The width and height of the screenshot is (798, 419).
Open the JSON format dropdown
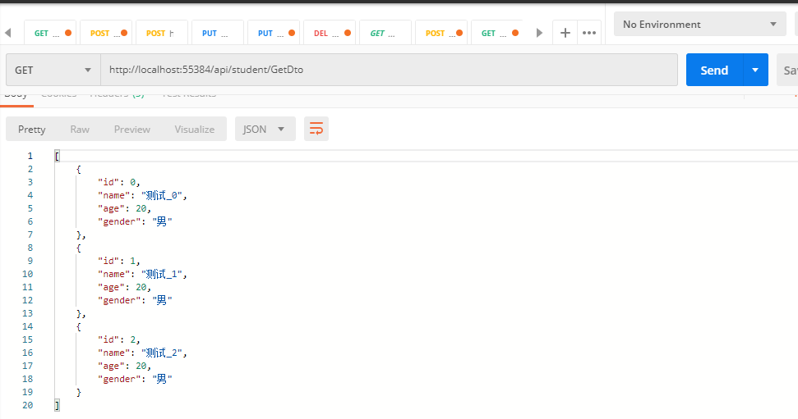click(265, 129)
